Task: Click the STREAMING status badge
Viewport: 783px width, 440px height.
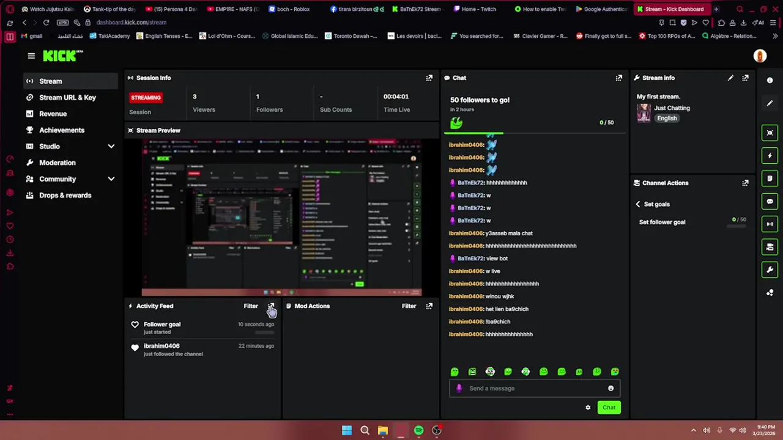Action: click(146, 97)
